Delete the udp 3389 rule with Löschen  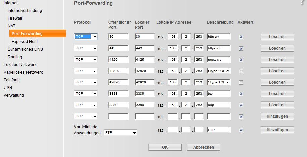point(277,105)
